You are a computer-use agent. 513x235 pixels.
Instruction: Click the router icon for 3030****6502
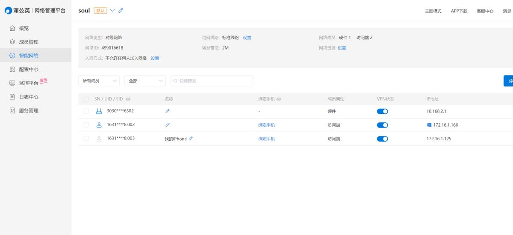[x=99, y=111]
